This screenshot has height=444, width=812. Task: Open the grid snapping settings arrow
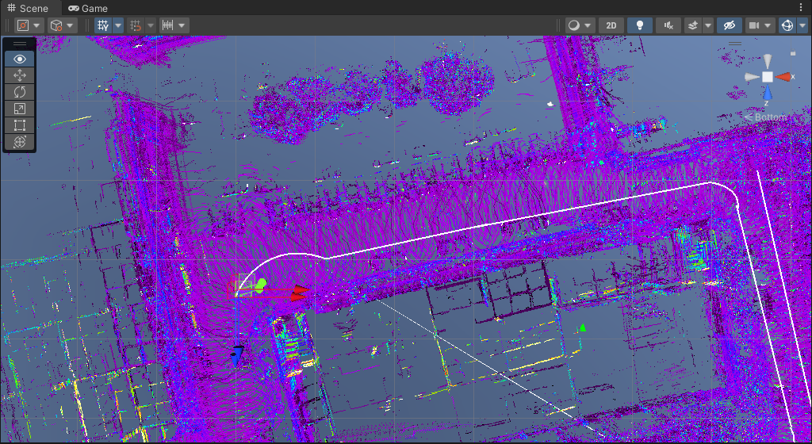coord(150,25)
